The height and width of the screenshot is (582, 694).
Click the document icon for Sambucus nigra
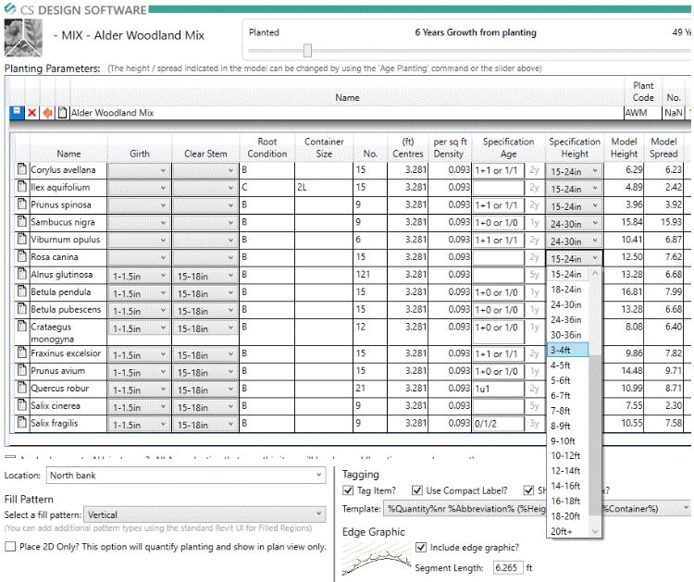point(21,221)
